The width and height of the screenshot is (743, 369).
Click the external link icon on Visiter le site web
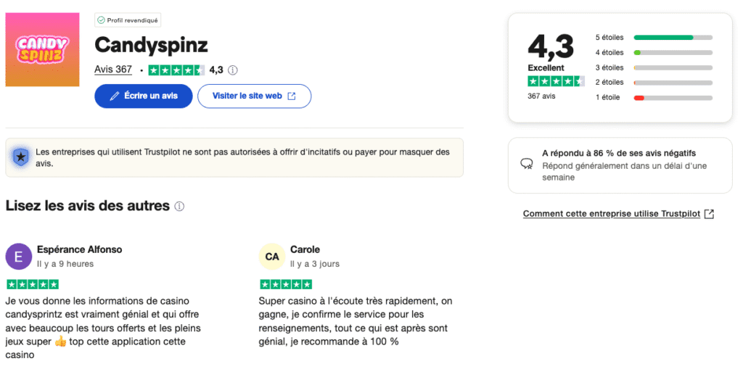tap(292, 96)
